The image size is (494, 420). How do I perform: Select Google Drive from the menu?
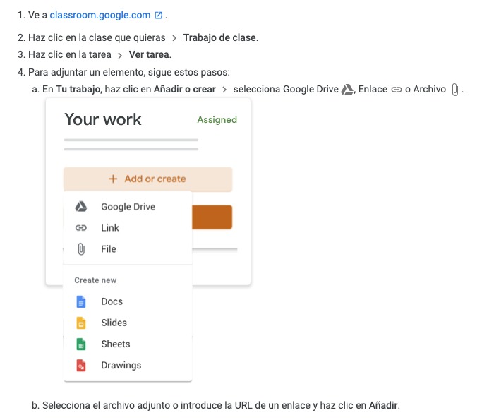coord(128,206)
